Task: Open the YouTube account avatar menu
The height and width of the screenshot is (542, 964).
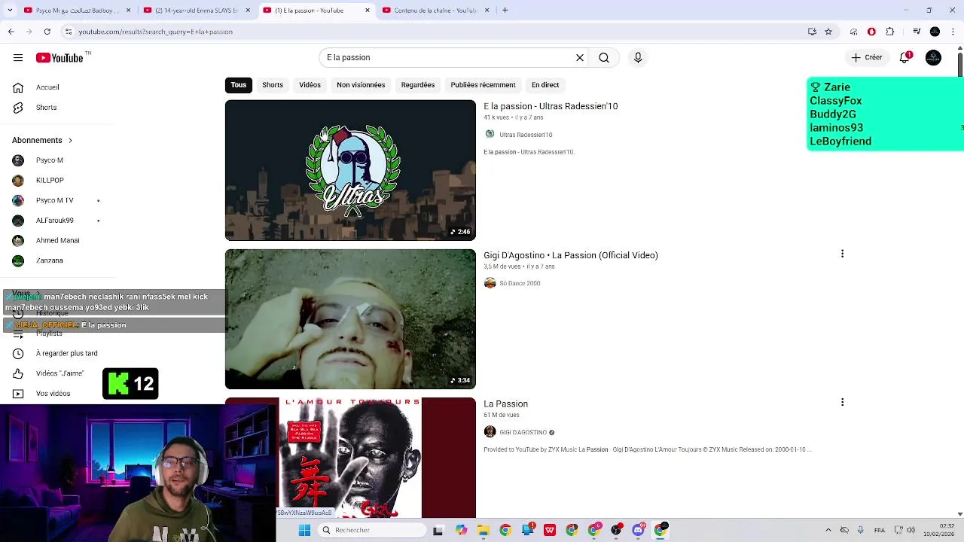Action: [x=934, y=57]
